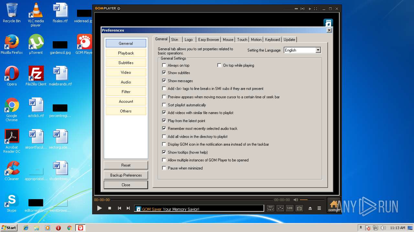Click the eject/open file icon
This screenshot has height=232, width=414.
tap(310, 208)
